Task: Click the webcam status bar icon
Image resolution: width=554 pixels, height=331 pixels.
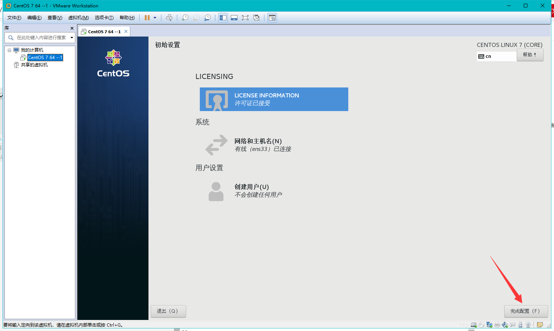Action: click(528, 325)
